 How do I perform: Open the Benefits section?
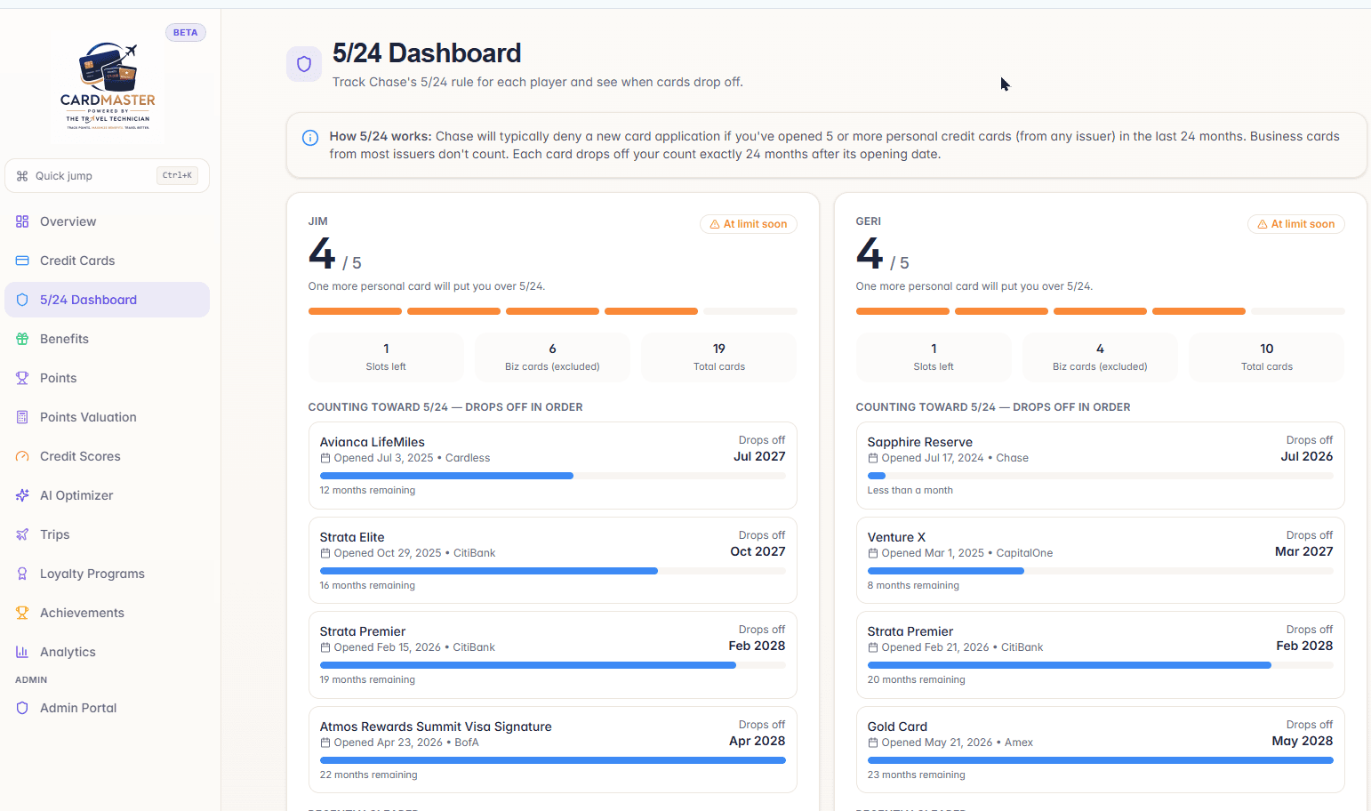(107, 339)
